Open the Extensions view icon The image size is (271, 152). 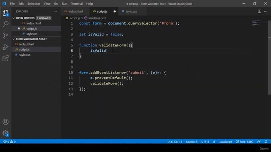(6, 58)
